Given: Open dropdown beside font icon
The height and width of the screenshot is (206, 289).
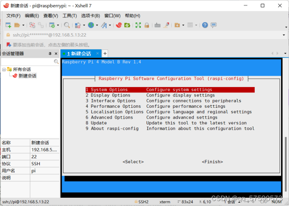Looking at the screenshot, I should pyautogui.click(x=110, y=25).
